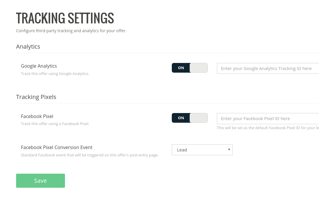Click the 'Track this offer using Google Analytics' description
Screen dimensions: 319x205
55,74
